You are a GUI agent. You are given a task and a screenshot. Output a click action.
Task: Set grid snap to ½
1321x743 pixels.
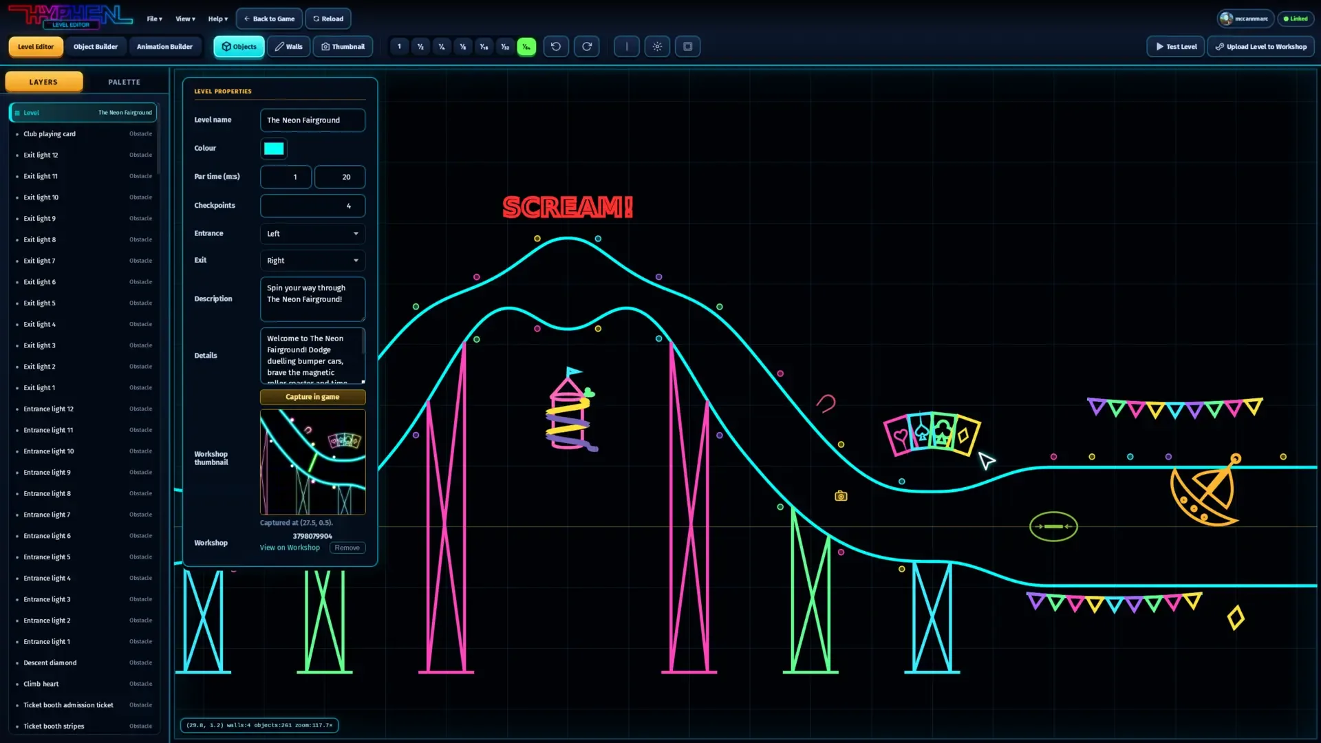420,47
